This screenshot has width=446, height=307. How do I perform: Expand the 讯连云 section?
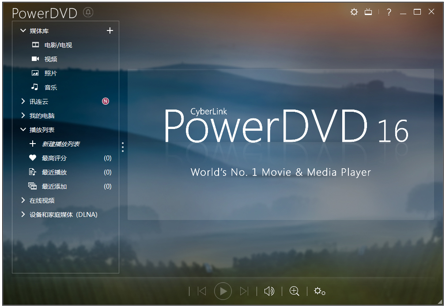point(23,102)
